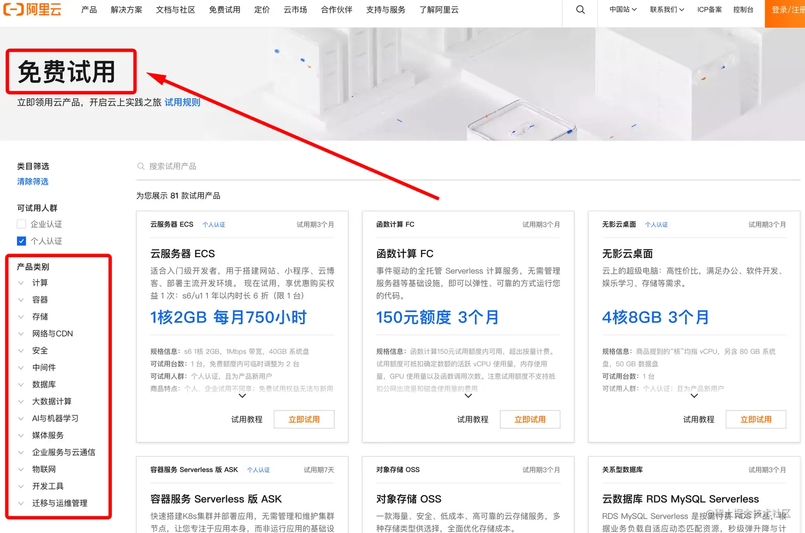Click the 为您展示 81 款试用产品 text
The height and width of the screenshot is (533, 805).
click(x=178, y=196)
